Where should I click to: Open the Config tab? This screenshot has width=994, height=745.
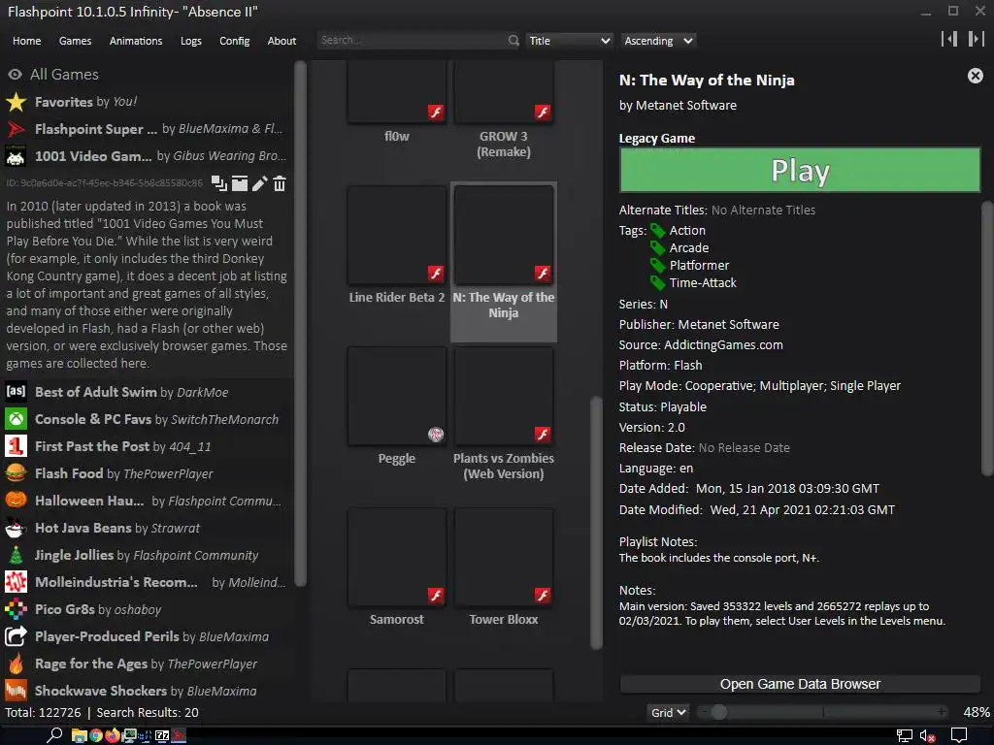click(235, 41)
